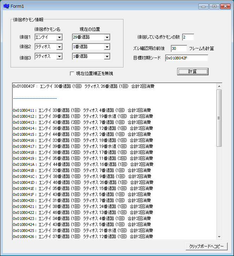The height and width of the screenshot is (256, 234).
Task: Click the results vertical scrollbar thumb
Action: pyautogui.click(x=219, y=118)
